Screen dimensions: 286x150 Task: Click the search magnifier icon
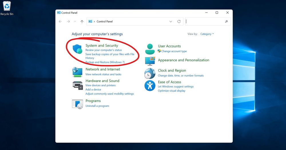tap(226, 21)
